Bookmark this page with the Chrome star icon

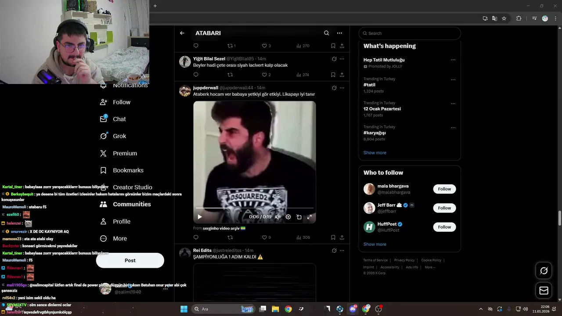click(504, 18)
